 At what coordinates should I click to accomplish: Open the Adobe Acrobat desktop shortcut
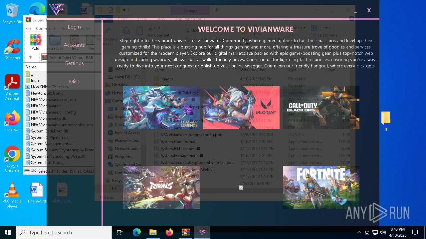(12, 88)
